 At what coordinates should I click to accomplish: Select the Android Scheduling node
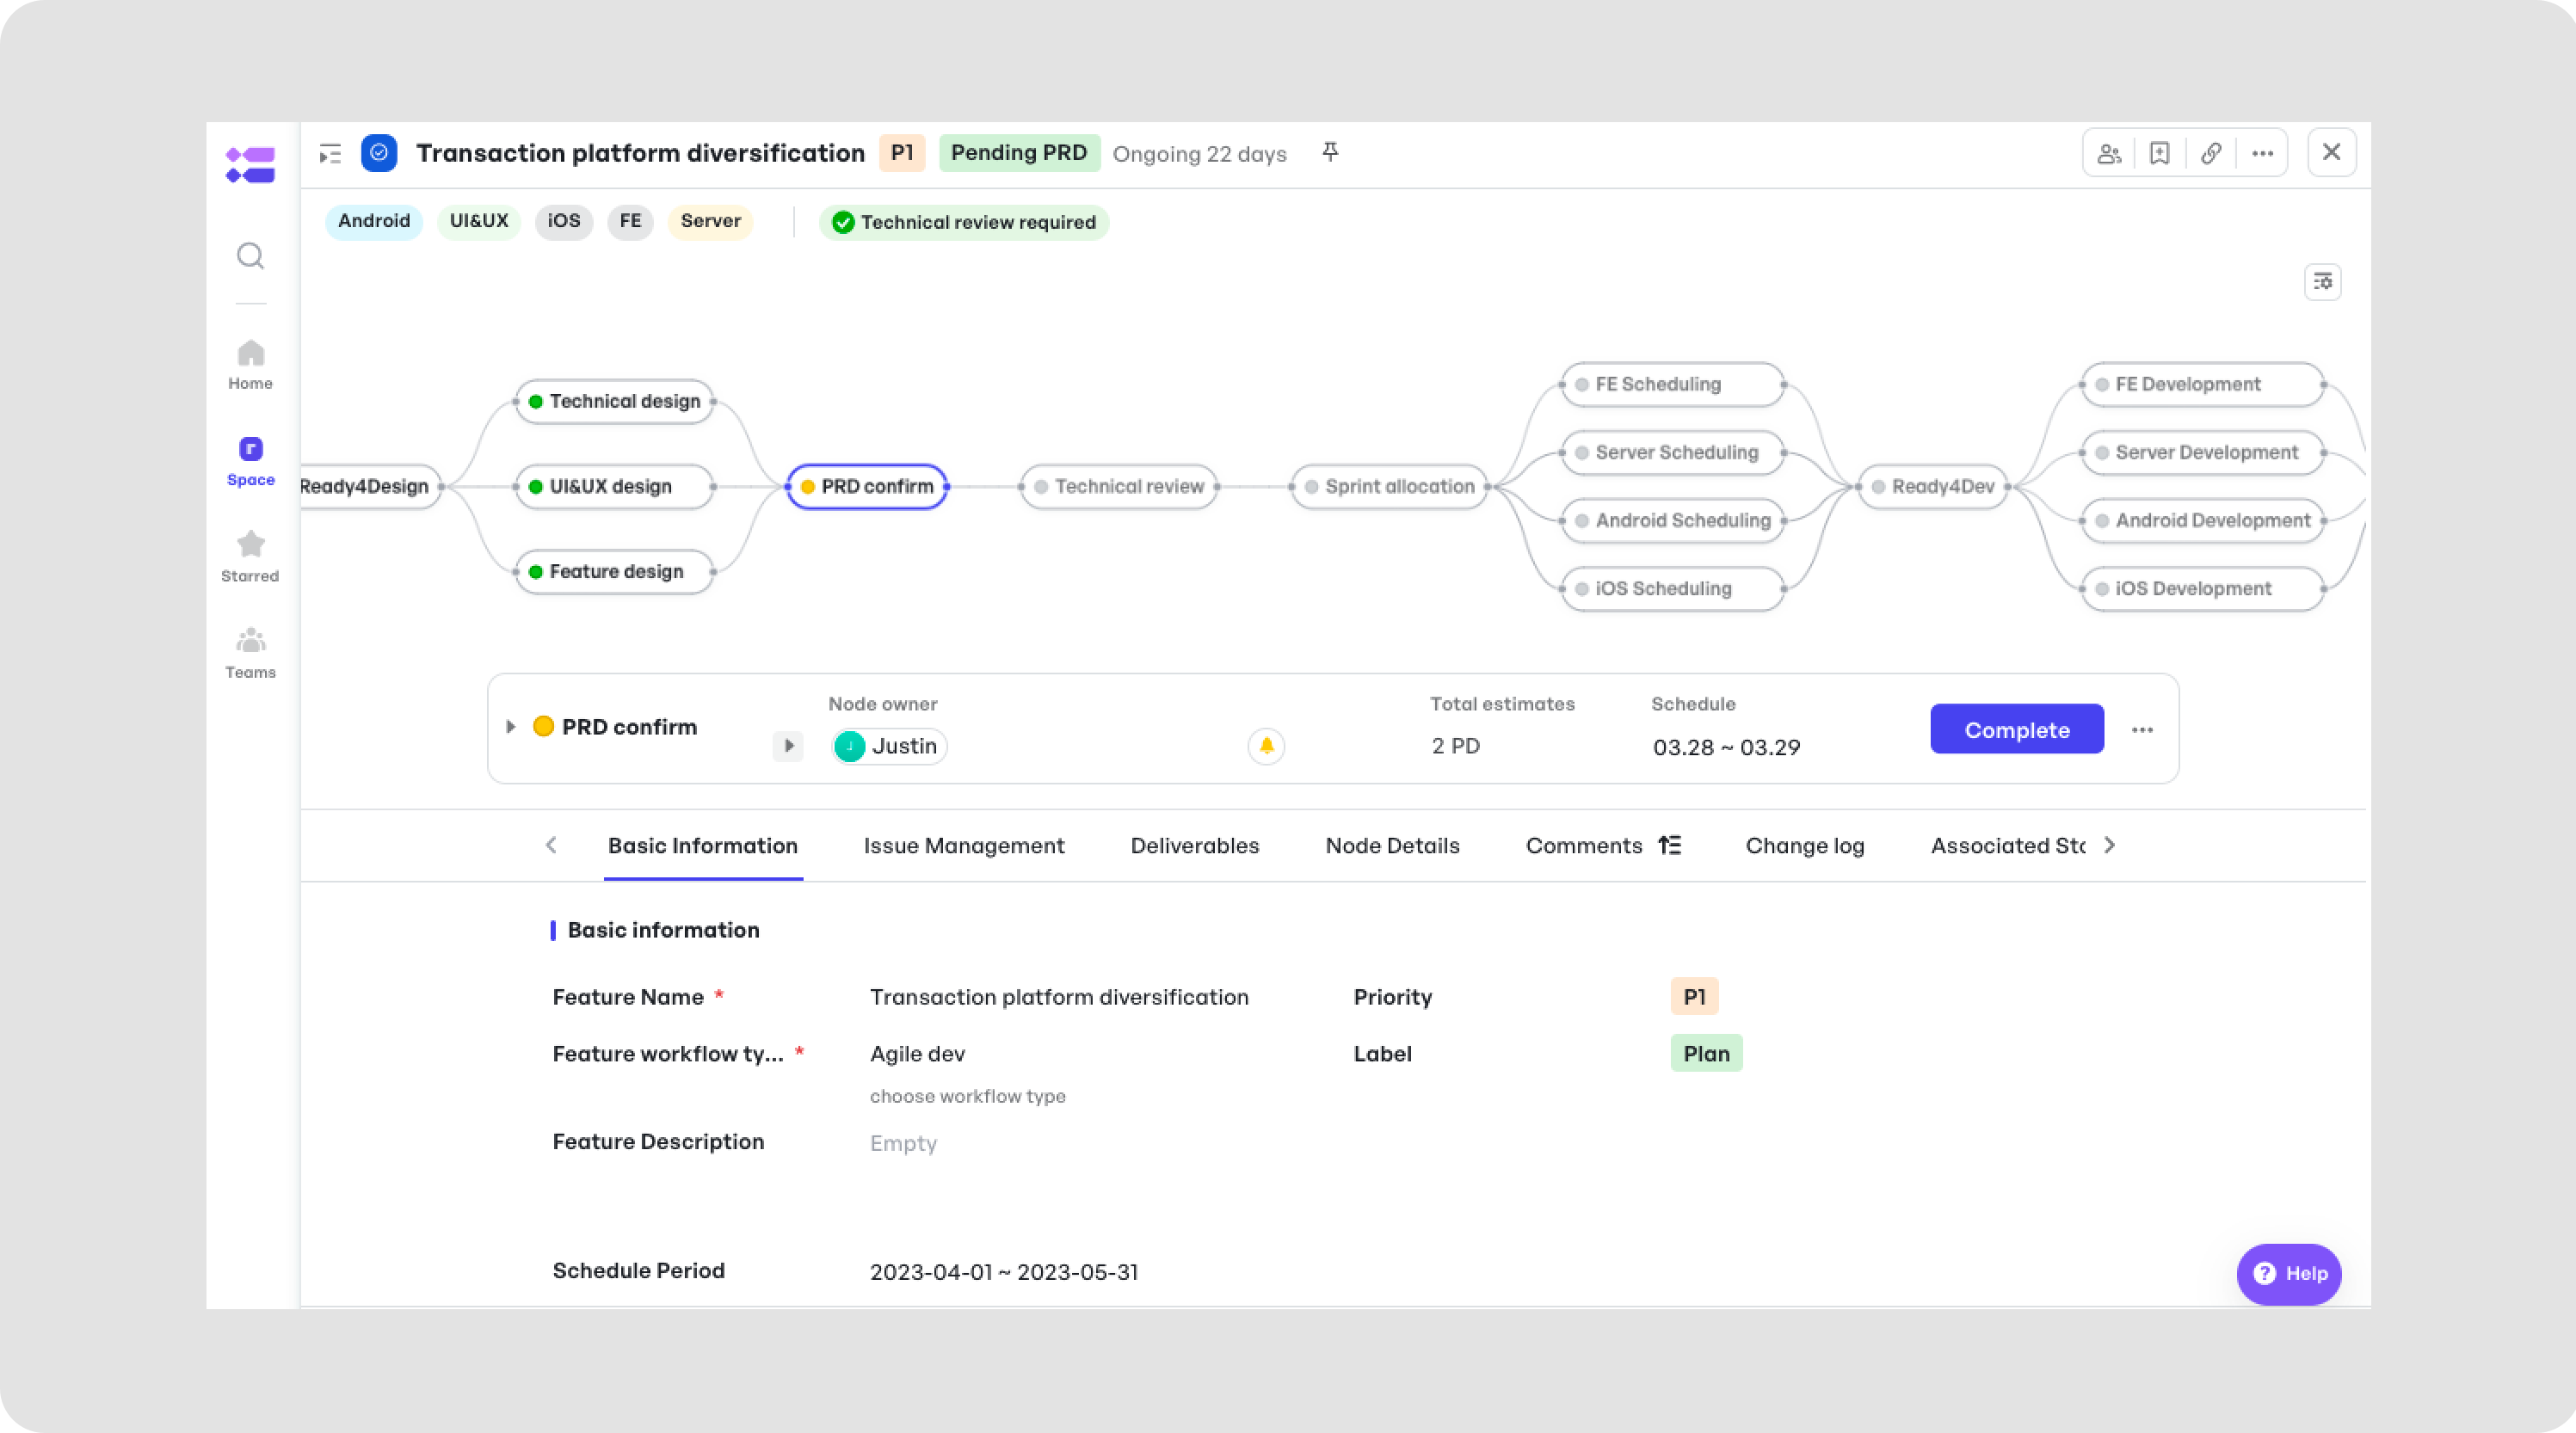pyautogui.click(x=1673, y=521)
